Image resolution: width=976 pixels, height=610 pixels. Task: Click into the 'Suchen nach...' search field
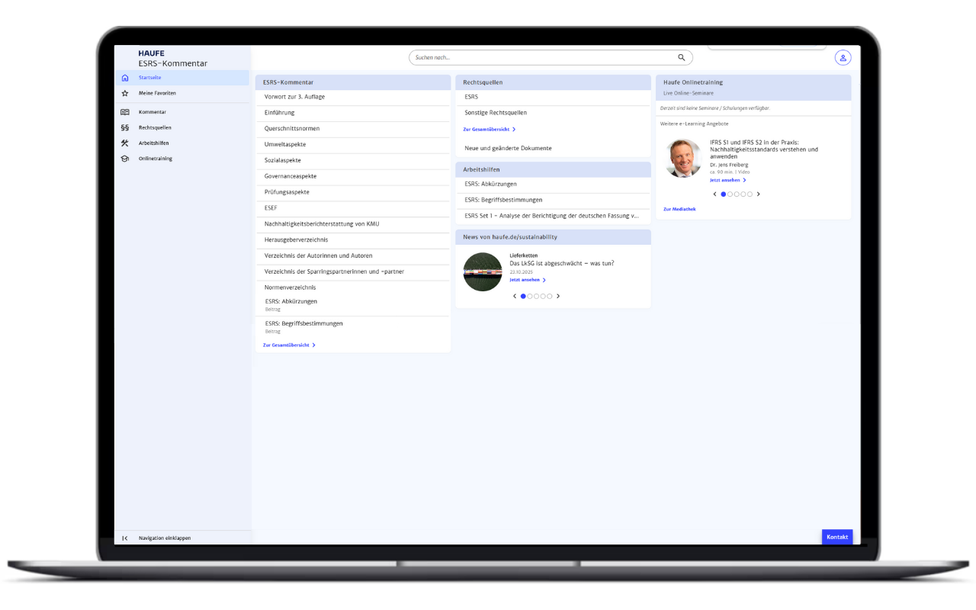[x=551, y=57]
